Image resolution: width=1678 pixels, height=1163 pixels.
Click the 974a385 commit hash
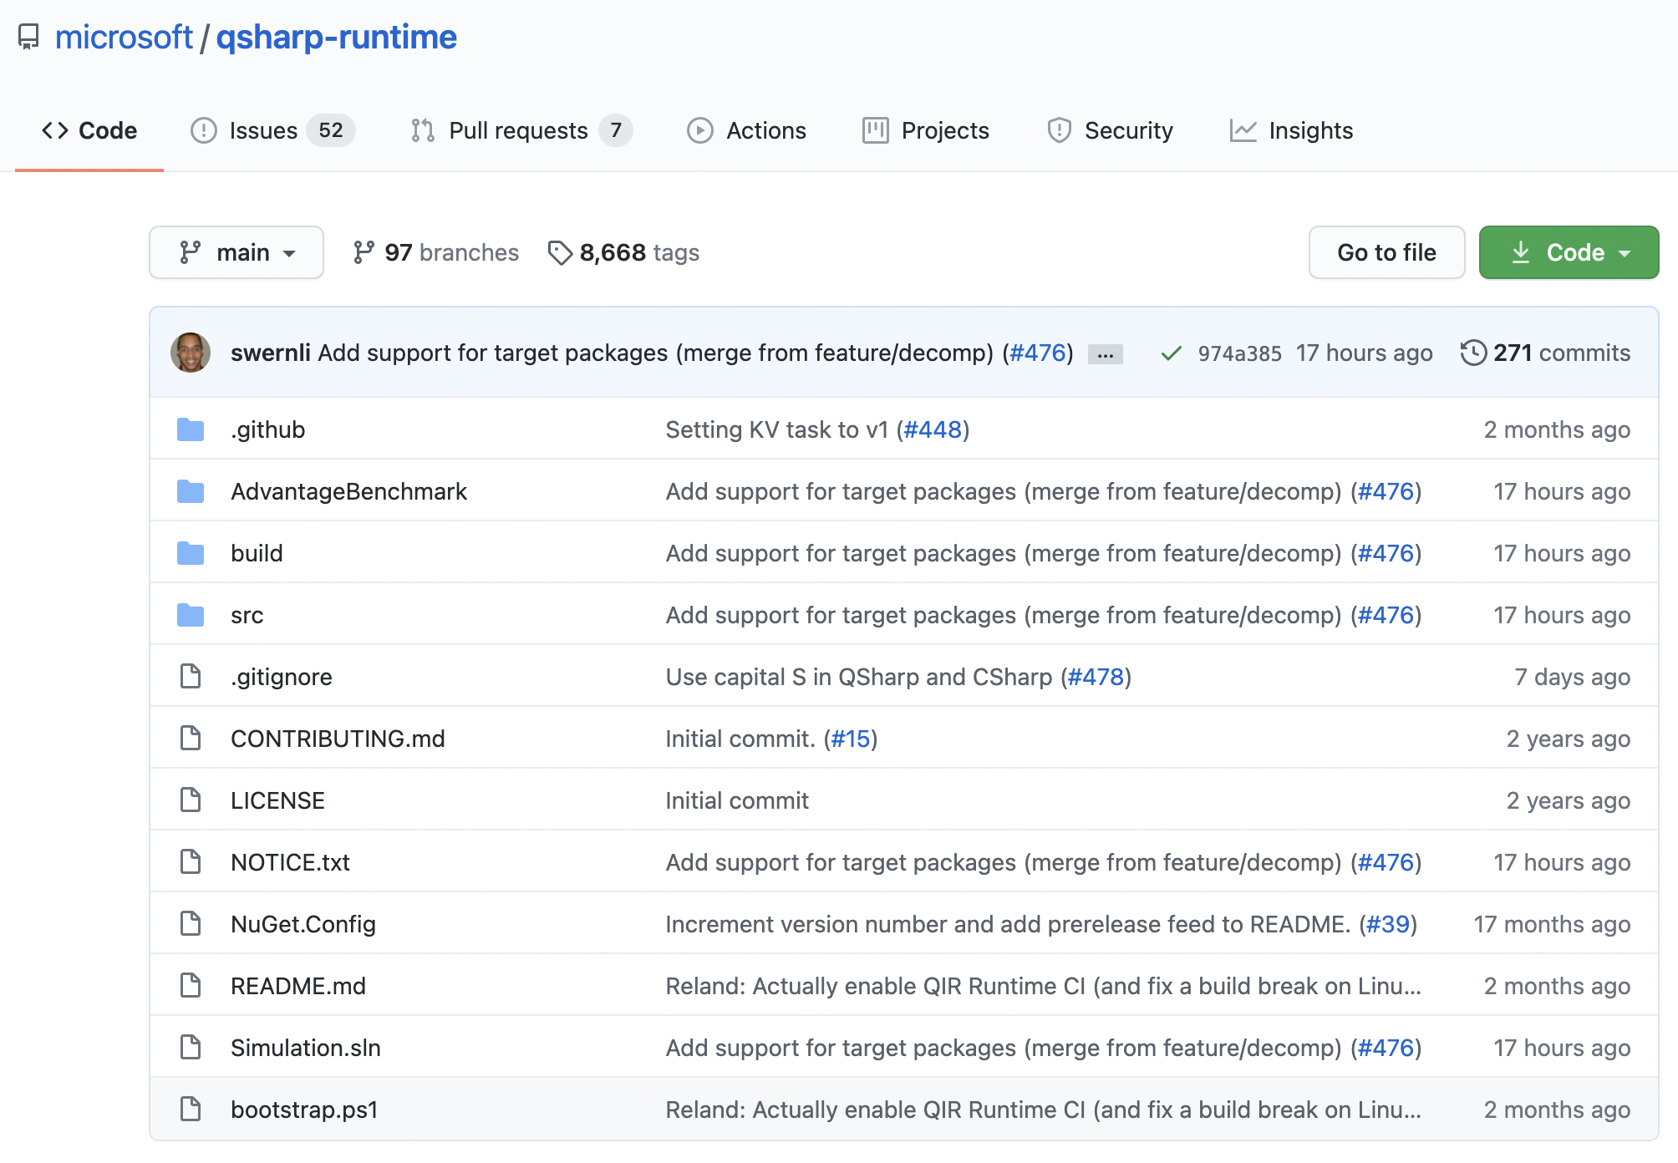pos(1239,353)
